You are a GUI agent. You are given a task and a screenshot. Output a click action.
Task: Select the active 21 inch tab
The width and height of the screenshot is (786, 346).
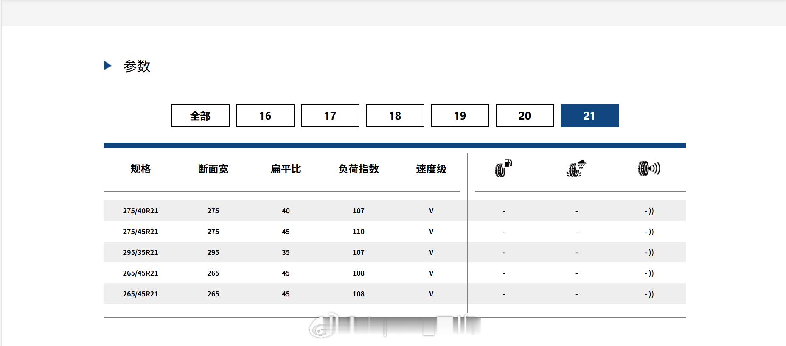590,116
